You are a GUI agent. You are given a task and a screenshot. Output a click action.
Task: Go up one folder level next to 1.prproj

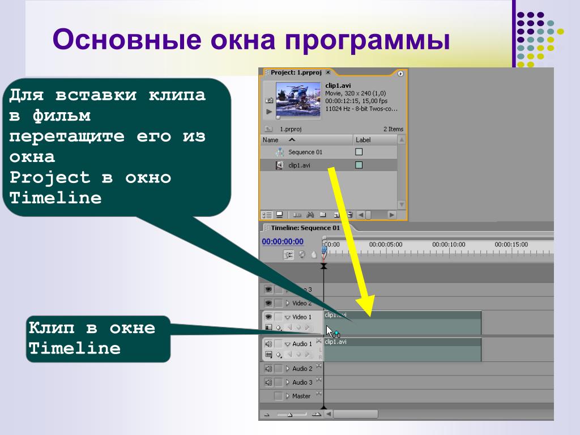268,129
